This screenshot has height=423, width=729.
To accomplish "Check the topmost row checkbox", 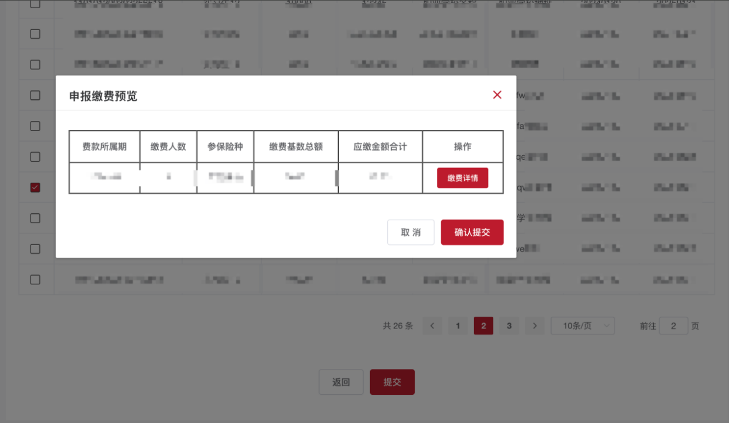I will [x=35, y=3].
